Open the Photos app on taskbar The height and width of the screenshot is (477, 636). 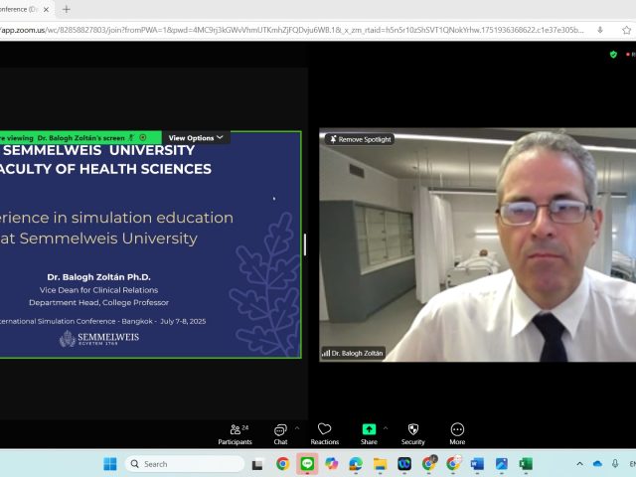click(502, 464)
